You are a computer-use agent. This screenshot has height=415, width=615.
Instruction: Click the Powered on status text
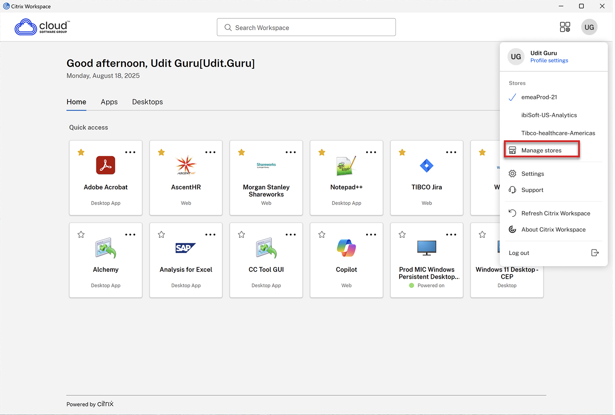pos(431,286)
